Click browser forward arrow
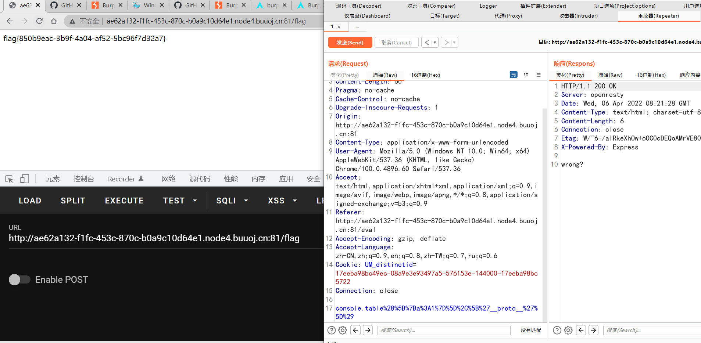The height and width of the screenshot is (343, 701). [25, 21]
